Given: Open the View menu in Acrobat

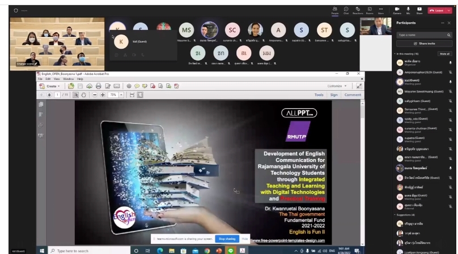Looking at the screenshot, I should click(x=57, y=79).
